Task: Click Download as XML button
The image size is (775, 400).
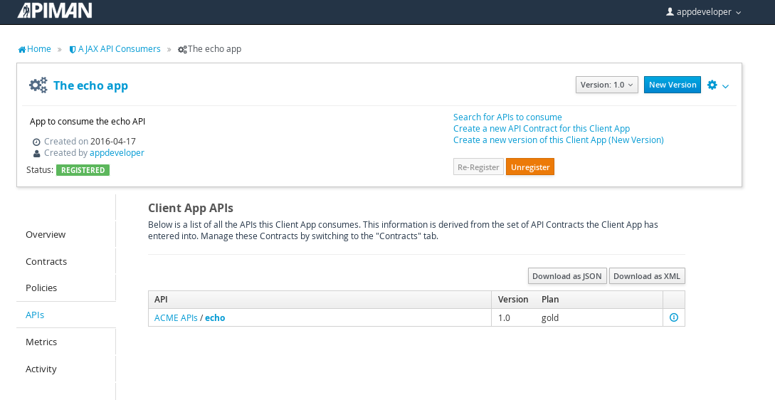Action: (647, 276)
